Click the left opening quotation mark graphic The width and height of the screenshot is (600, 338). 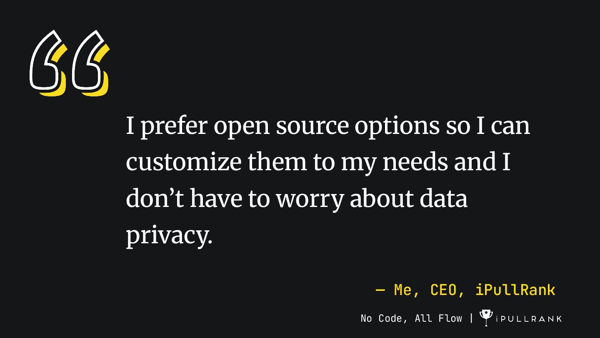(48, 62)
